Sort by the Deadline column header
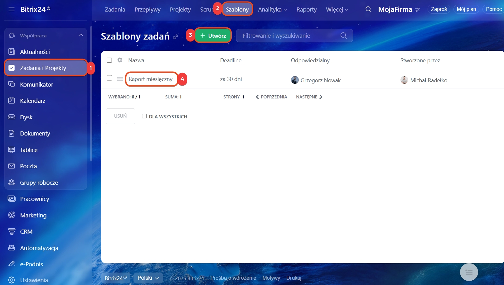Image resolution: width=504 pixels, height=285 pixels. coord(231,60)
